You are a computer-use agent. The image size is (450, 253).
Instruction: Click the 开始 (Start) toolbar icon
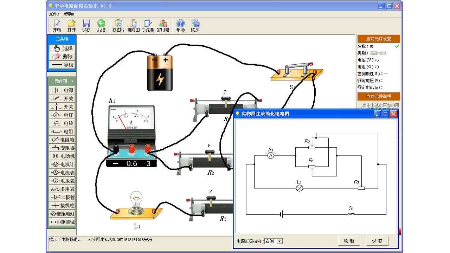point(57,26)
